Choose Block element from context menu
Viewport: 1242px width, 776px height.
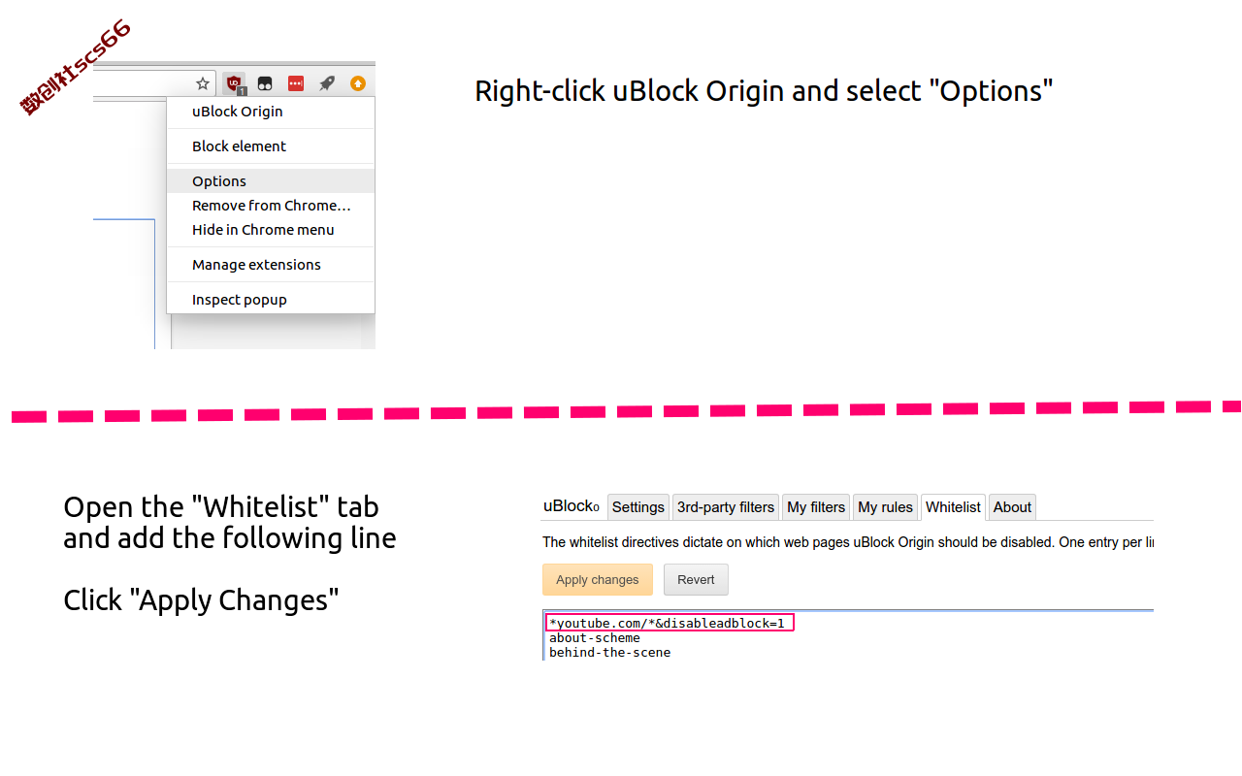tap(271, 146)
